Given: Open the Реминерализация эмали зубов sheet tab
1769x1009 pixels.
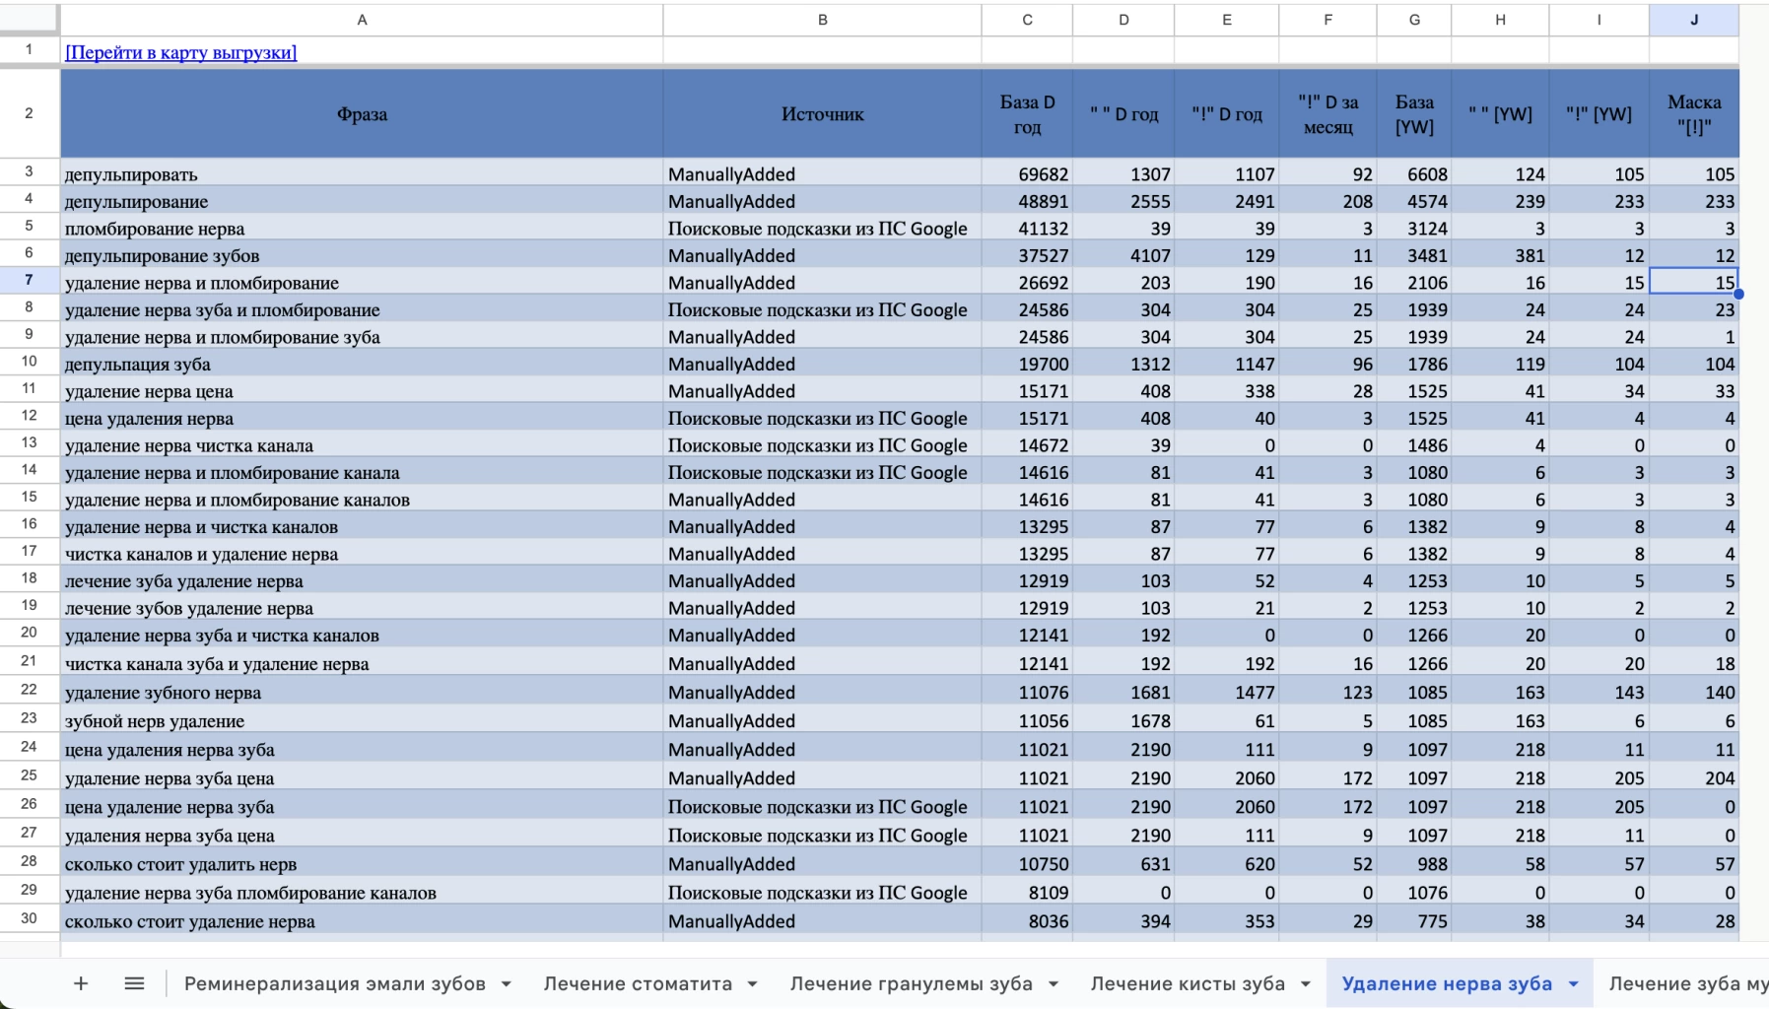Looking at the screenshot, I should [x=334, y=983].
